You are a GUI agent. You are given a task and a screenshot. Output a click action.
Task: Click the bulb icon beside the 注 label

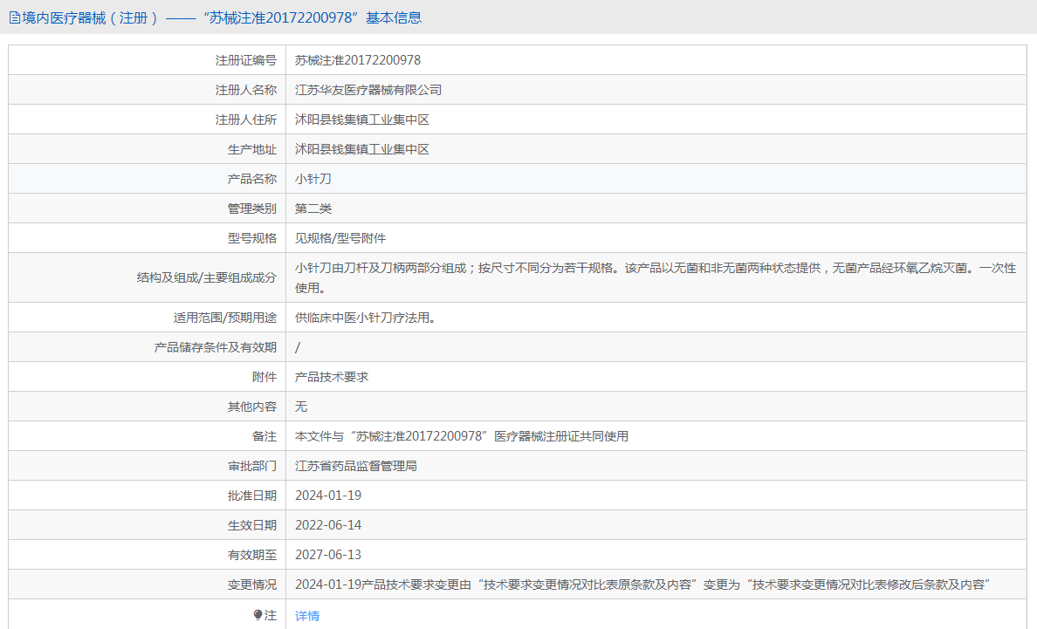point(258,615)
